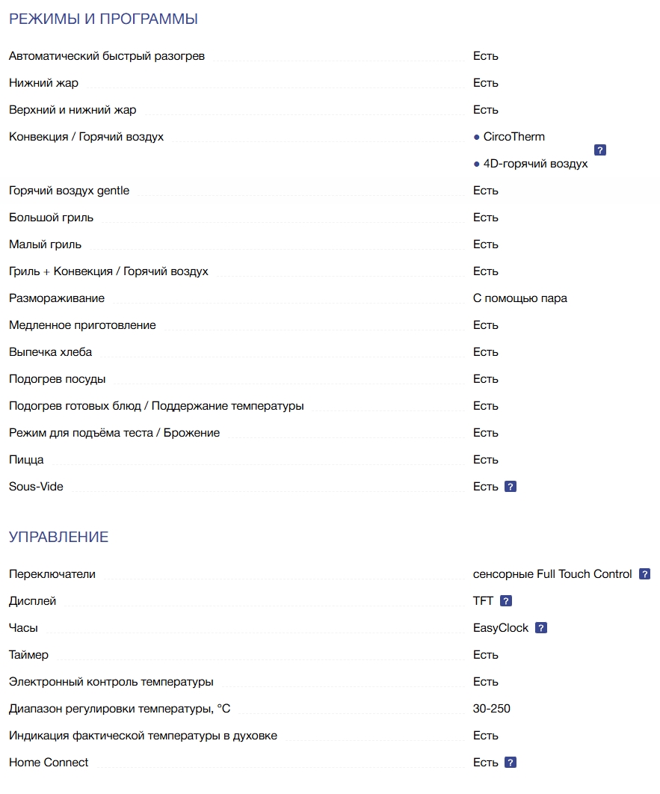Open help icon for 4D-горячий воздух
660x794 pixels.
(599, 150)
